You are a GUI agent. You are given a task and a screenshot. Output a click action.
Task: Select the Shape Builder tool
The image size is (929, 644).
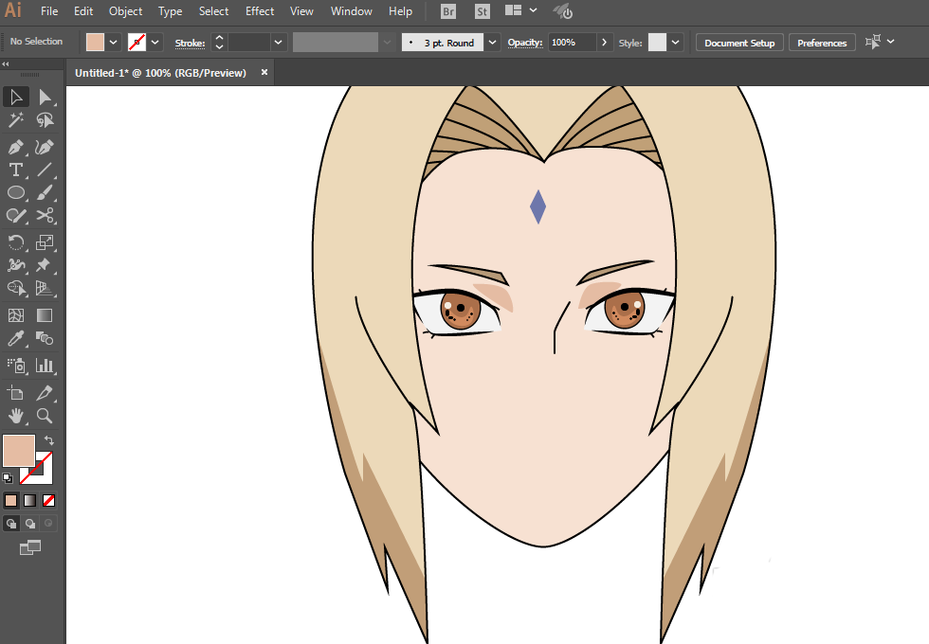click(16, 288)
